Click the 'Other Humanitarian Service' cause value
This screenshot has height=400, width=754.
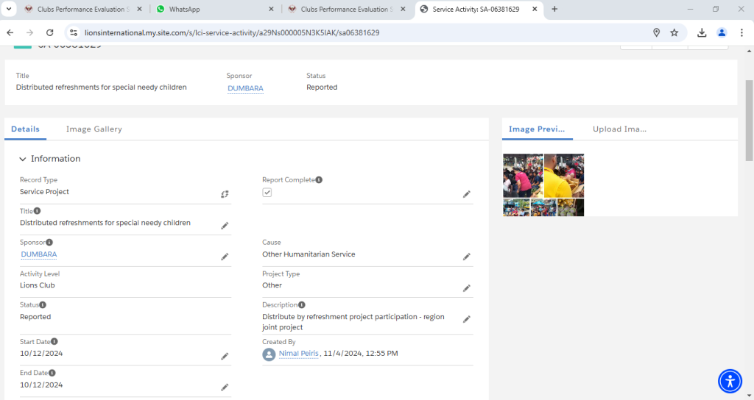pyautogui.click(x=309, y=254)
